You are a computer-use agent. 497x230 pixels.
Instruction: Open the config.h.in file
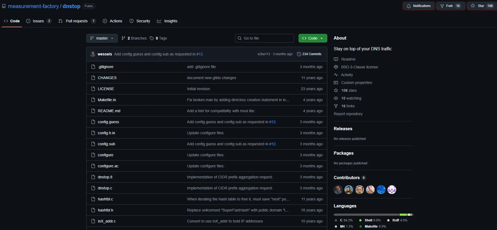click(x=106, y=133)
